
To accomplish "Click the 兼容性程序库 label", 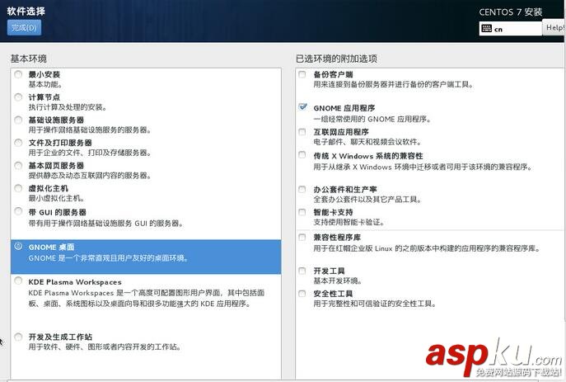I will tap(337, 238).
